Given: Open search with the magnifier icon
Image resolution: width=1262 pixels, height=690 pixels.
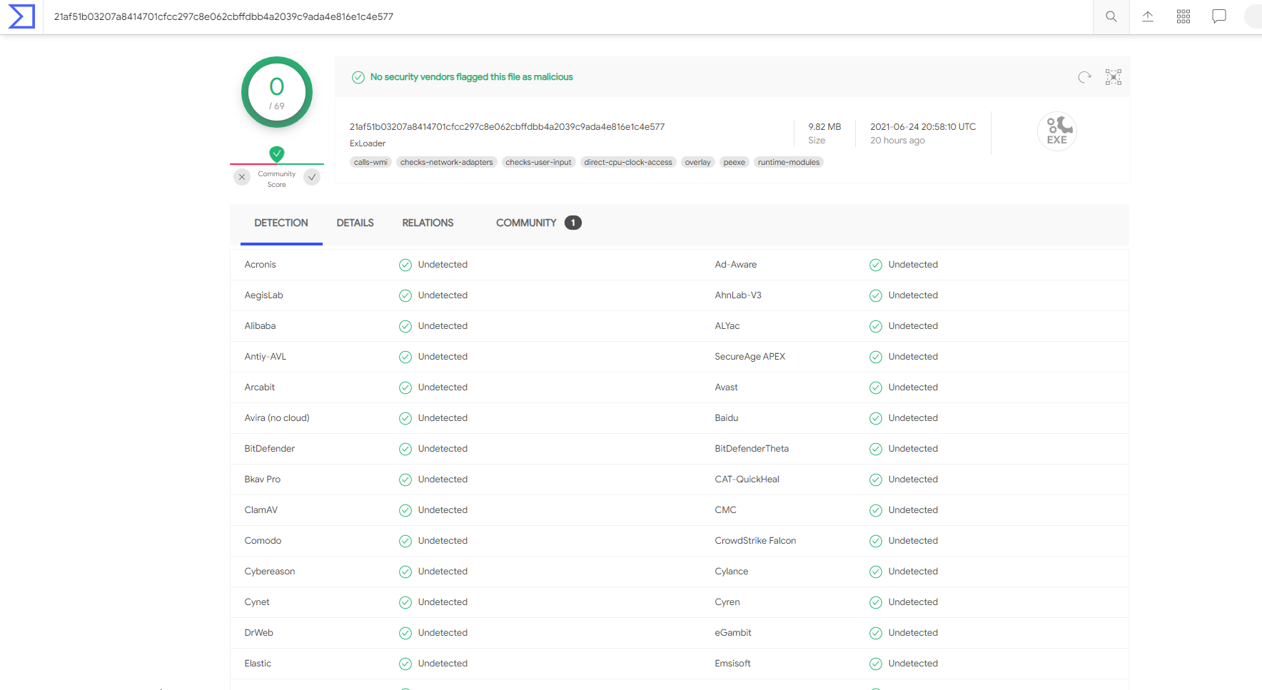Looking at the screenshot, I should pos(1111,16).
